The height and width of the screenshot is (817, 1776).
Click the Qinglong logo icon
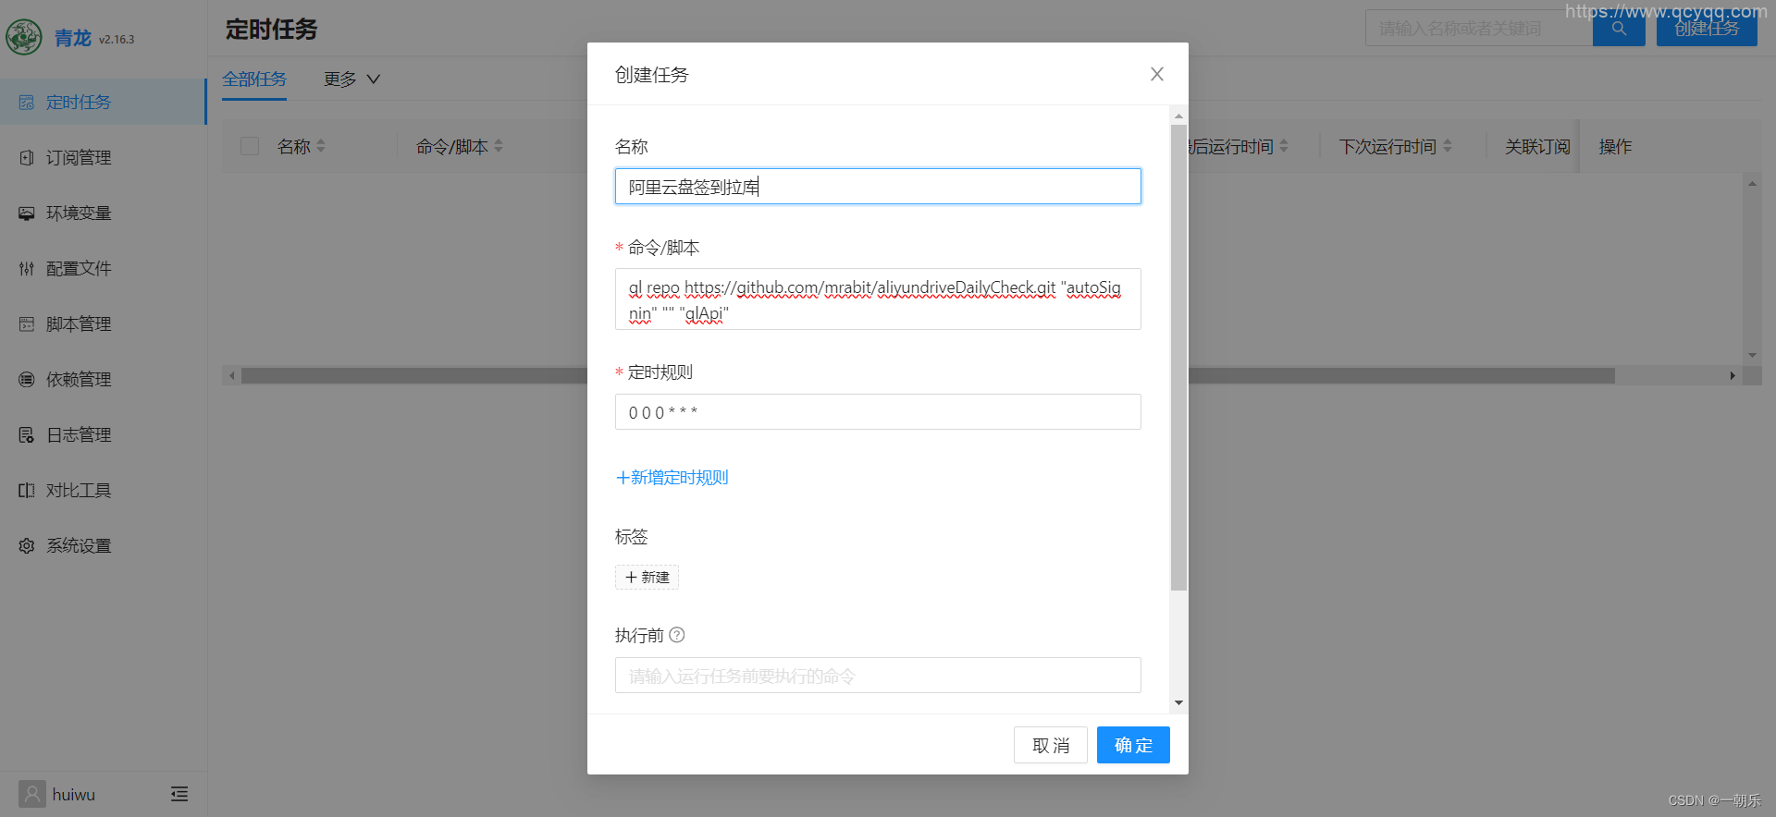tap(24, 38)
